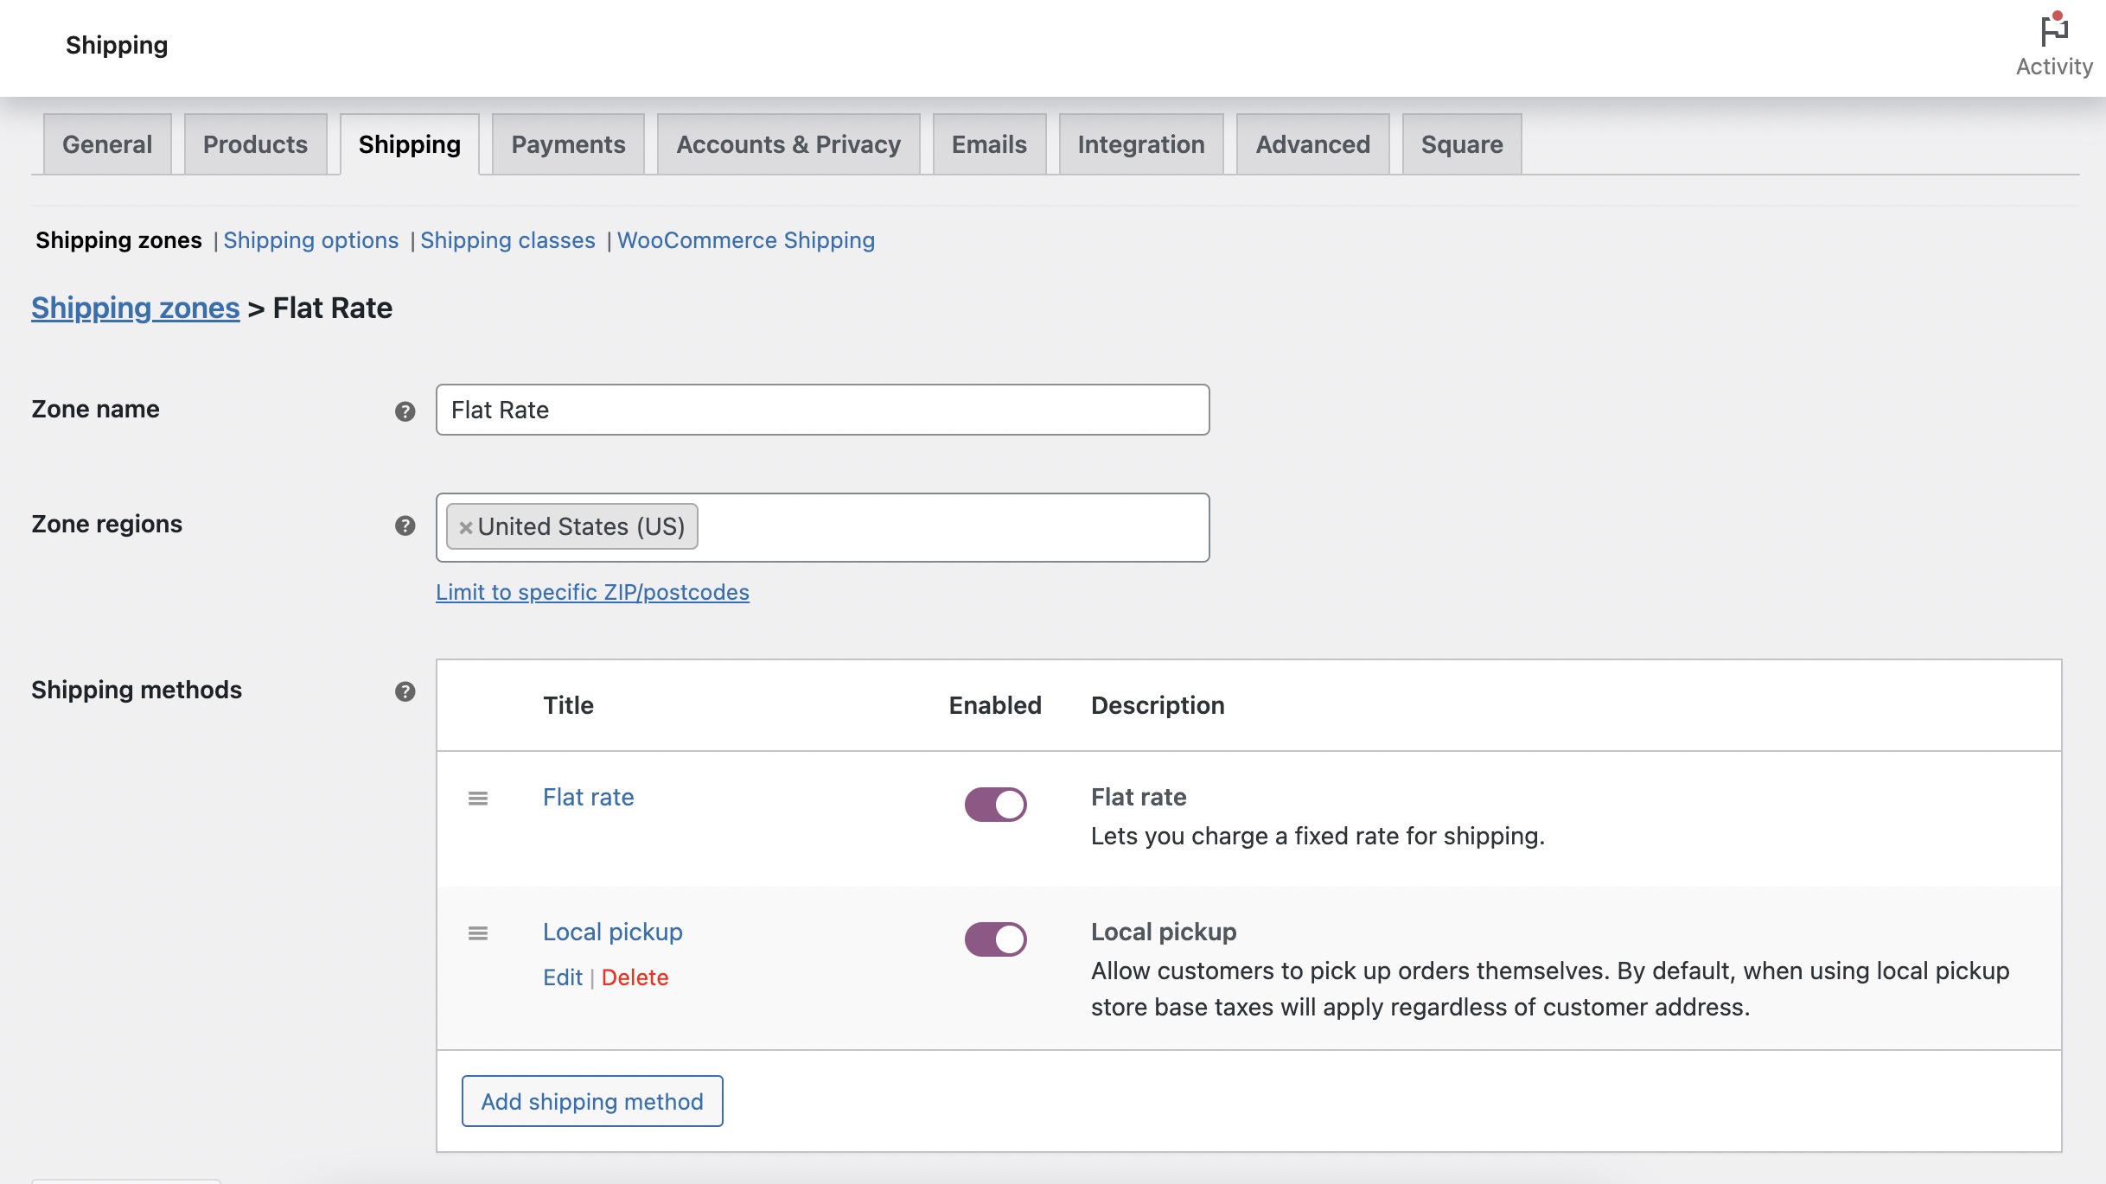Click the Zone regions help icon
Viewport: 2106px width, 1184px height.
(405, 525)
